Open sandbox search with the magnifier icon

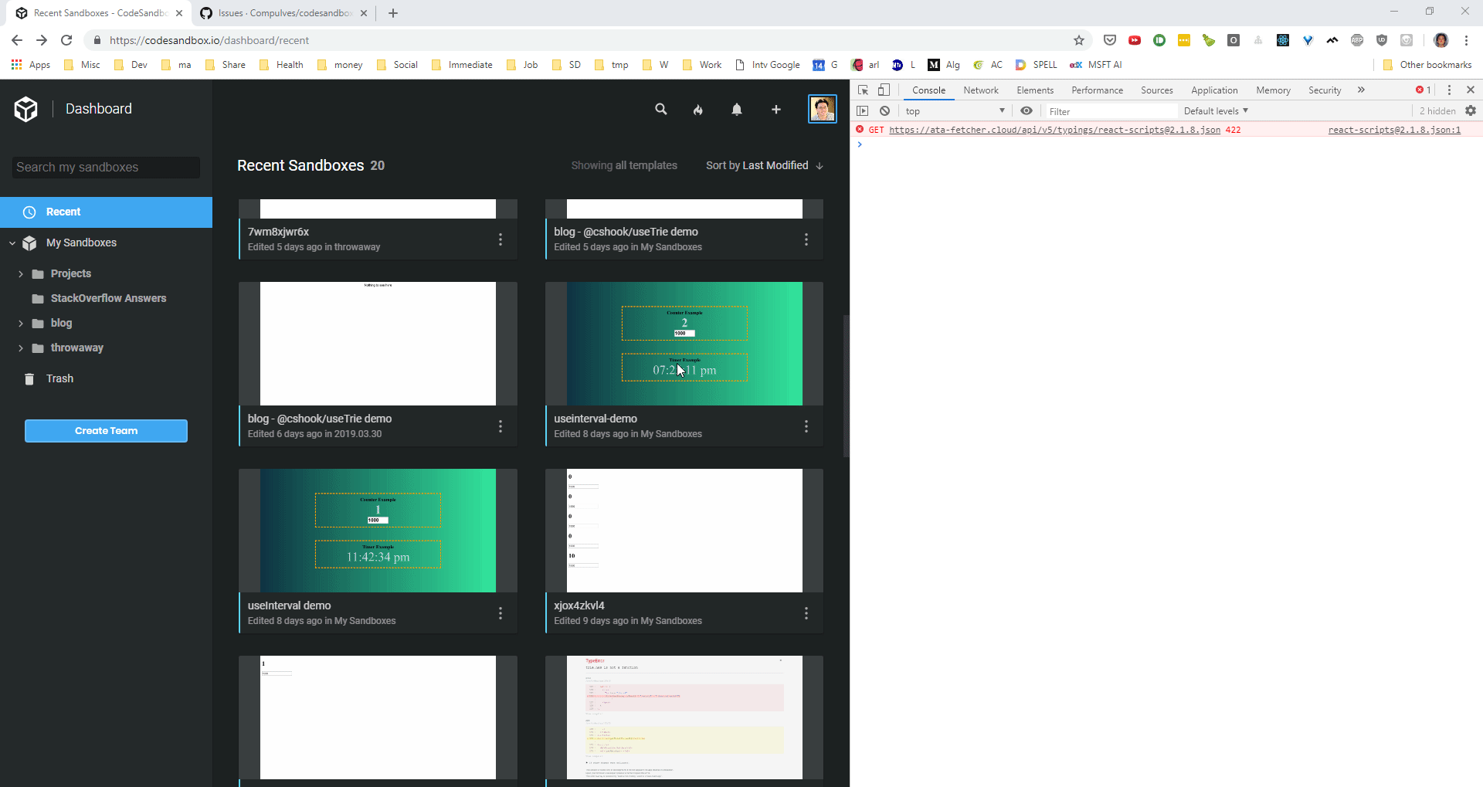point(661,109)
